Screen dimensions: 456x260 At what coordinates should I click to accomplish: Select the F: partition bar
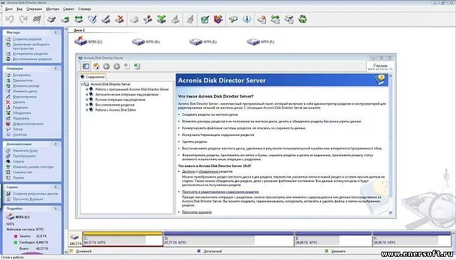click(x=412, y=239)
